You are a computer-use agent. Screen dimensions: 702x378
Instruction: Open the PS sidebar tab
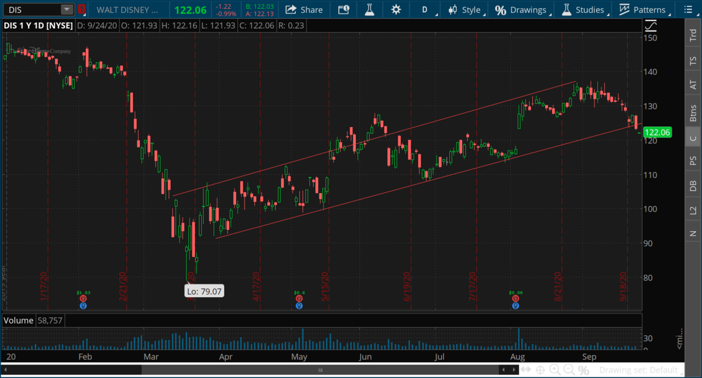(x=693, y=160)
